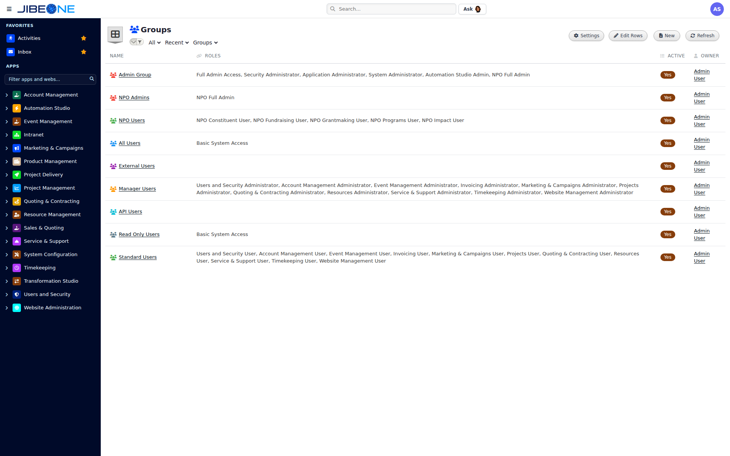Open the Standard Users group link
Image resolution: width=730 pixels, height=456 pixels.
[138, 257]
